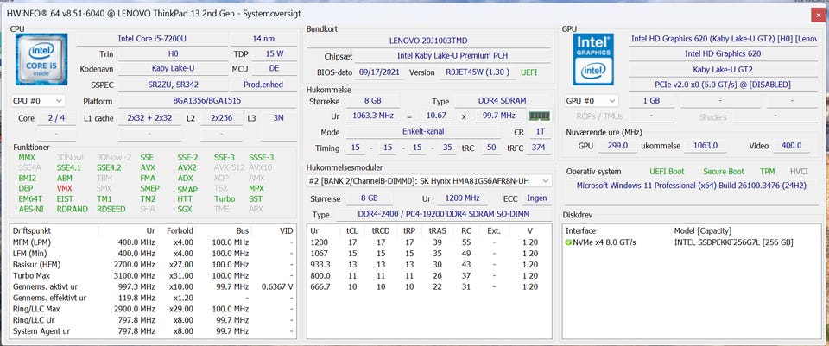Image resolution: width=829 pixels, height=346 pixels.
Task: Click the 1063.3 MHz memory clock field
Action: pos(373,116)
